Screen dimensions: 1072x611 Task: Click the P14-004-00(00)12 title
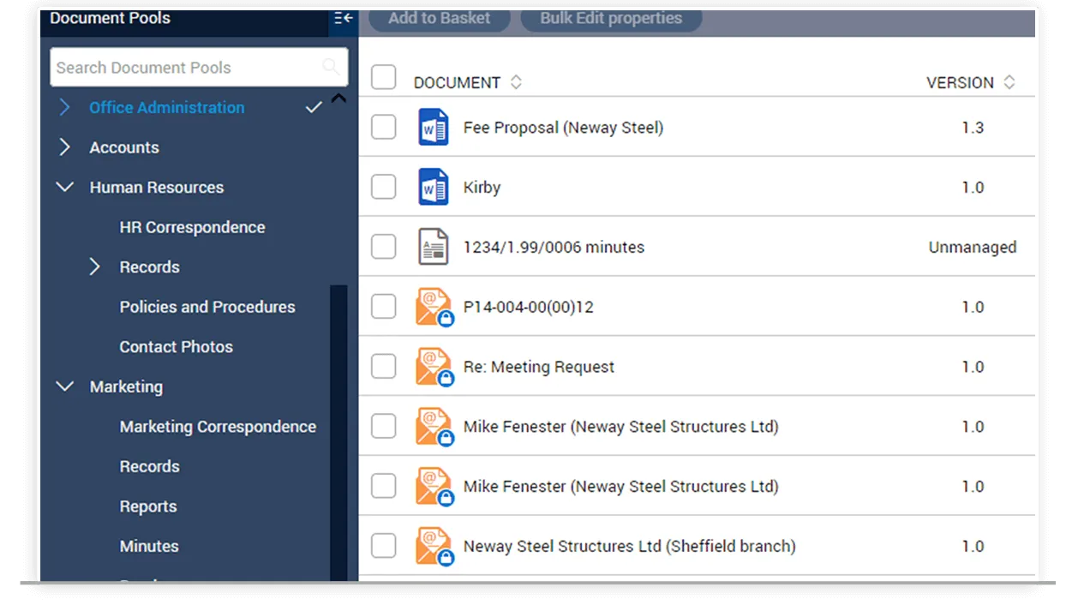528,307
